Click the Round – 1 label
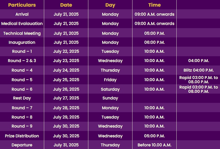Image resolution: width=220 pixels, height=149 pixels. 22,51
